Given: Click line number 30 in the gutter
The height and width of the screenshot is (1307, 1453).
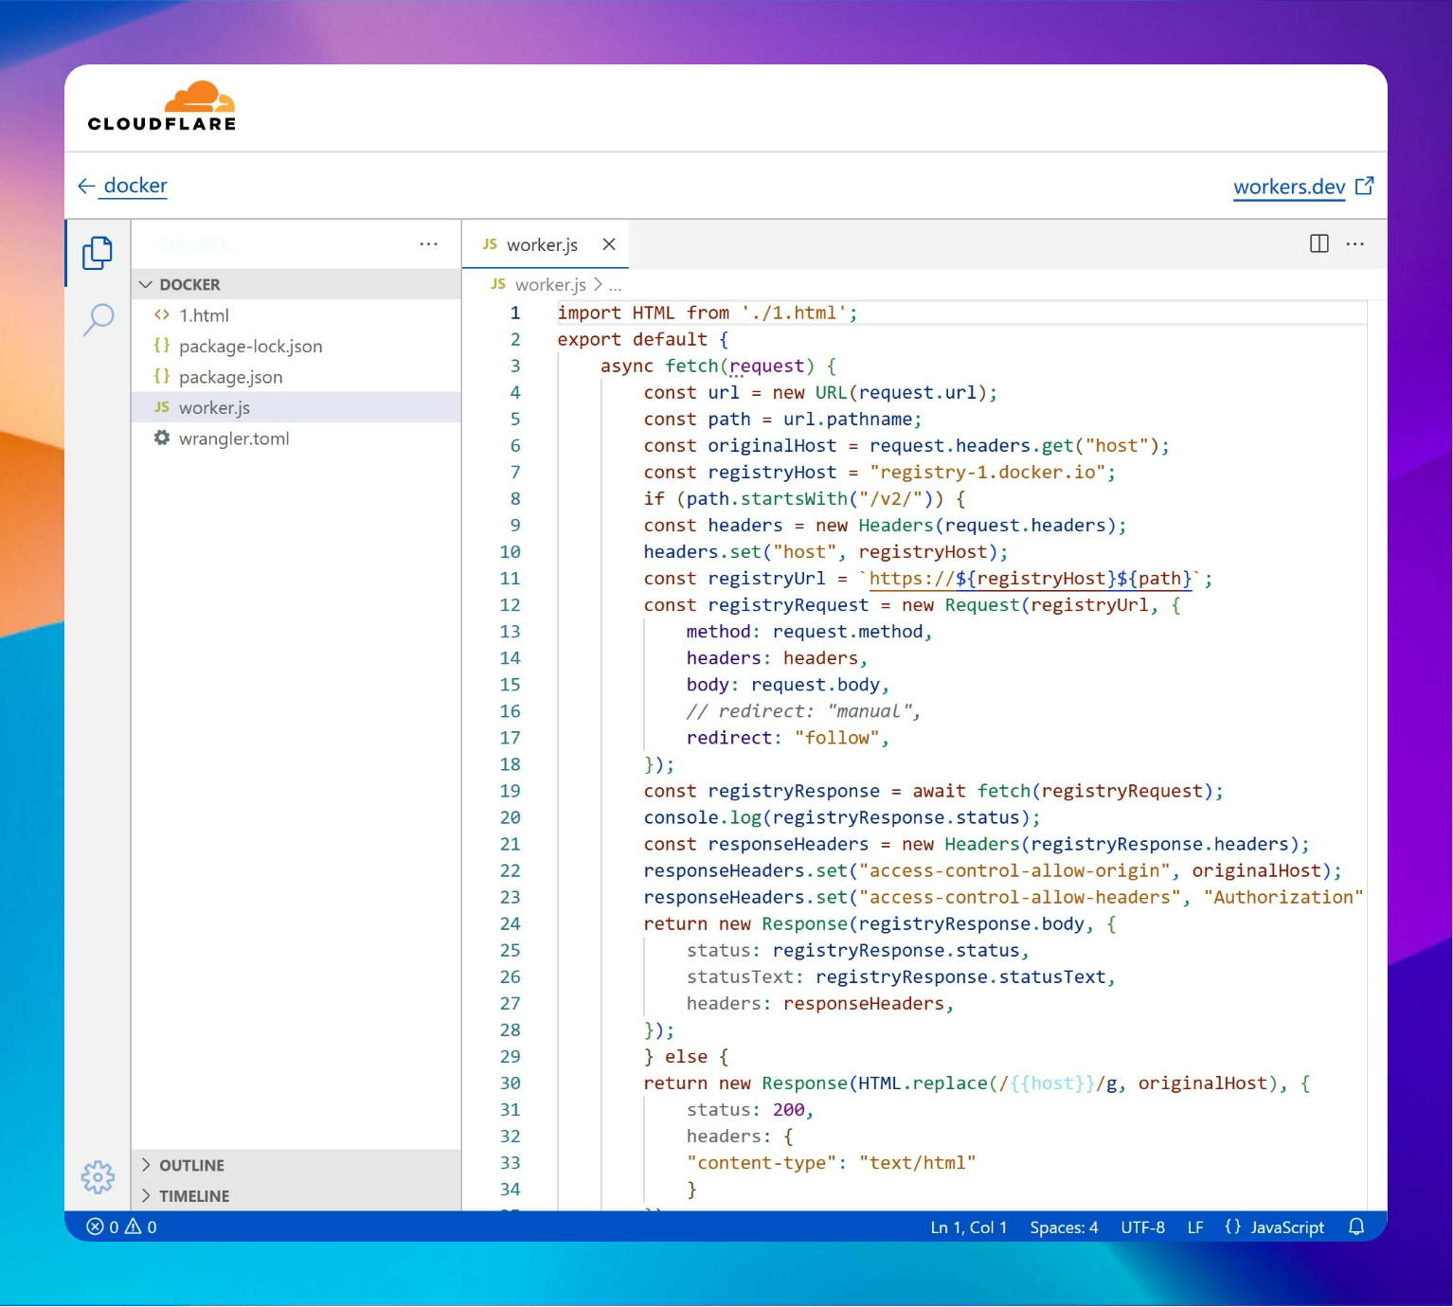Looking at the screenshot, I should 510,1083.
